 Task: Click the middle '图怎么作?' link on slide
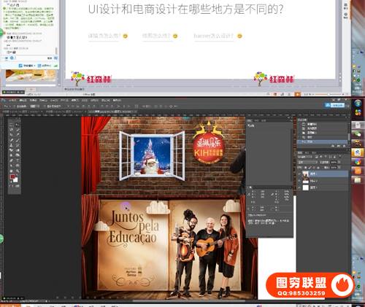click(x=157, y=36)
